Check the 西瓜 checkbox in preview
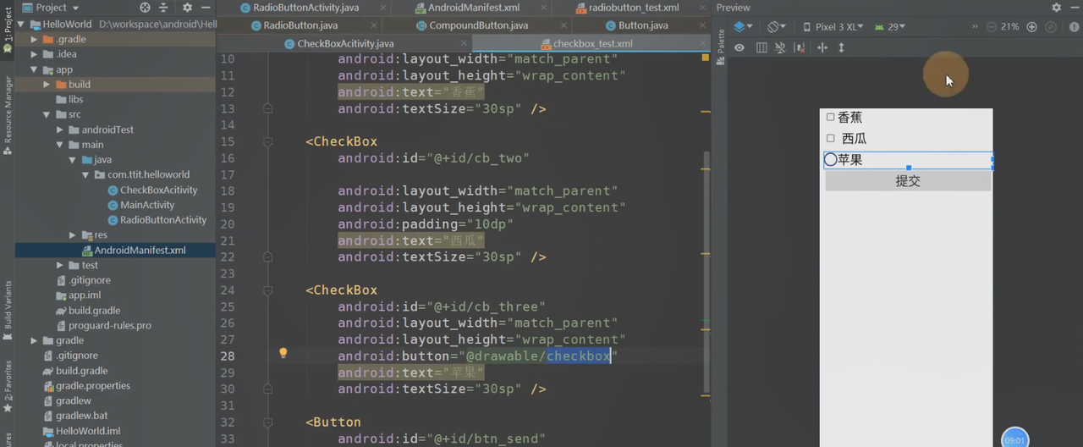The width and height of the screenshot is (1083, 447). pyautogui.click(x=830, y=139)
